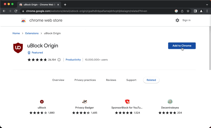Click the '1,524' rating count

[x=137, y=113]
